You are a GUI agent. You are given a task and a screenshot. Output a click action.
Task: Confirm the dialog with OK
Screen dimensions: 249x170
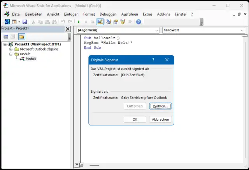[135, 120]
